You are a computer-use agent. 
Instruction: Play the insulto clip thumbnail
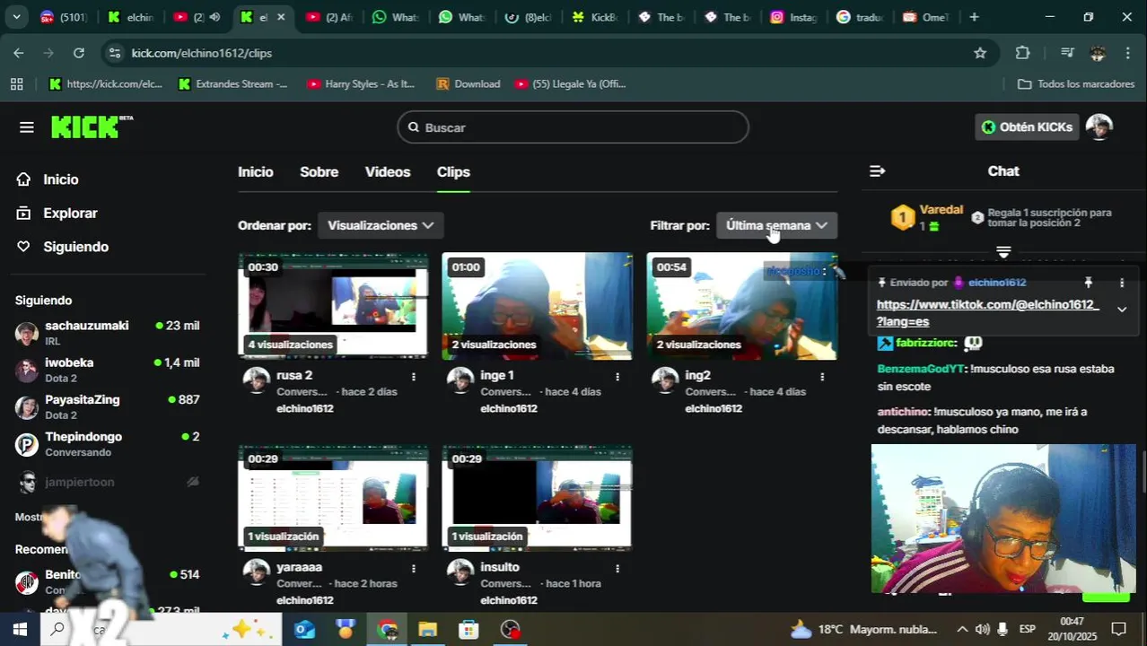537,498
